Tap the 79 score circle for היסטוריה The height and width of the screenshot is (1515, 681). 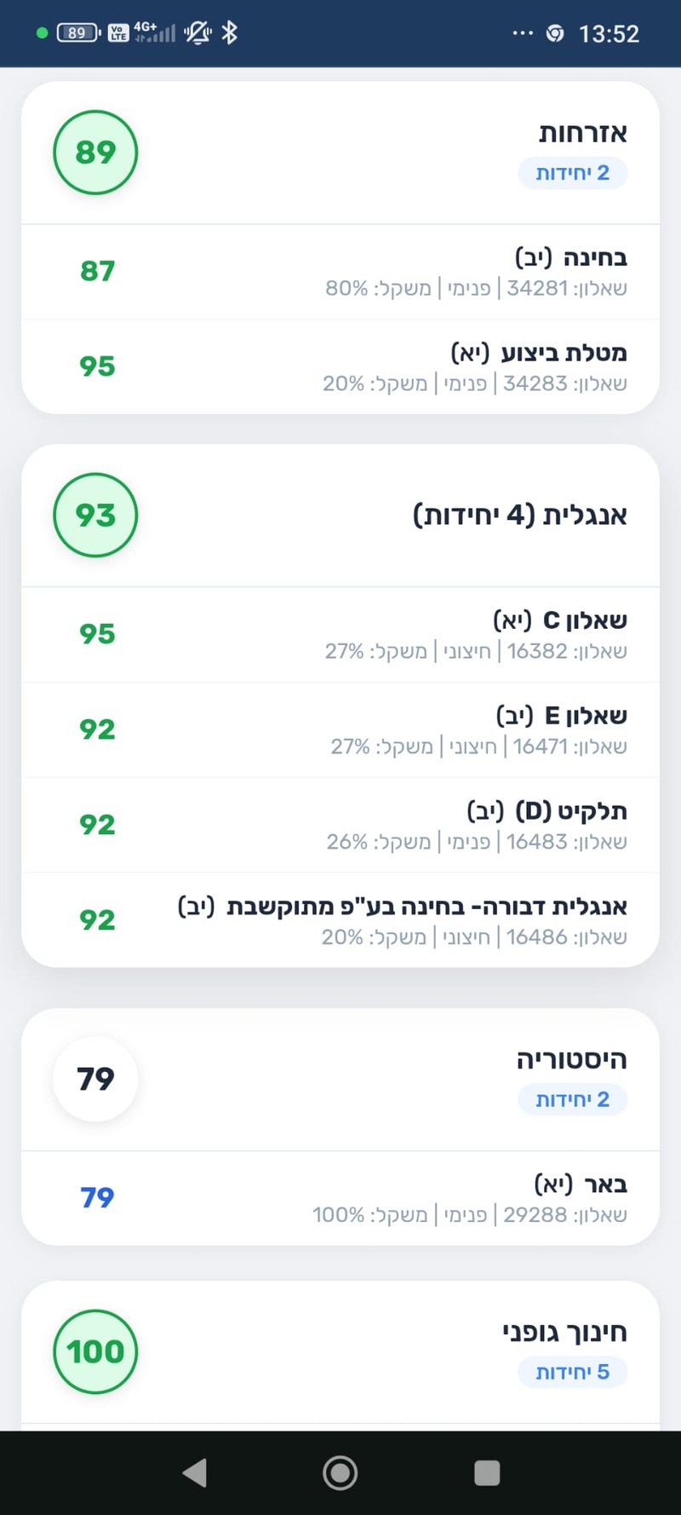pos(94,1078)
